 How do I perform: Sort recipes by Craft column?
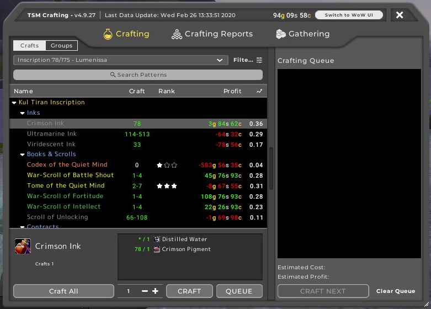click(137, 91)
